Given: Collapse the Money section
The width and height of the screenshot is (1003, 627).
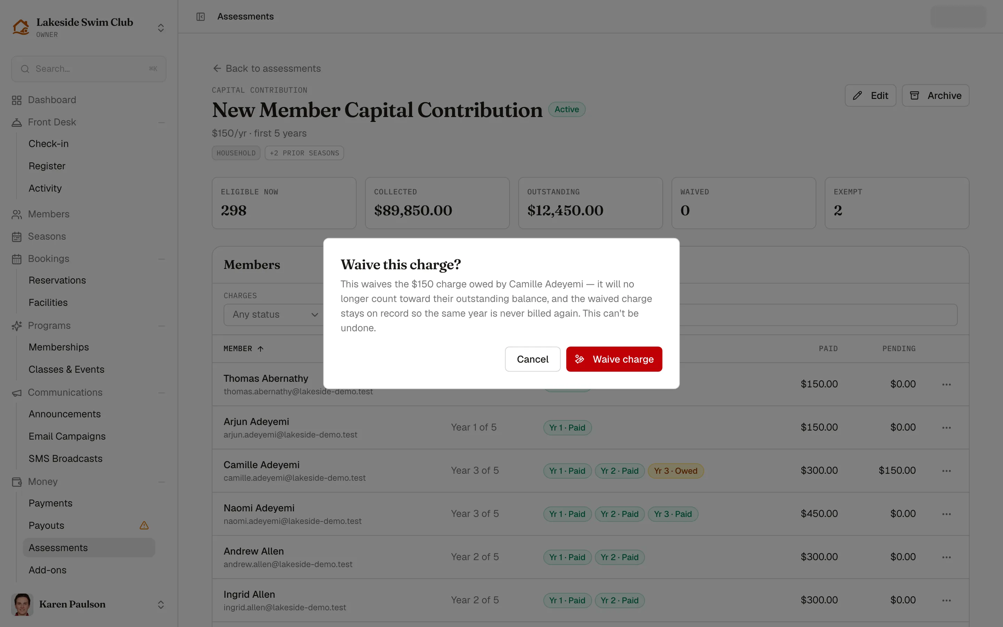Looking at the screenshot, I should tap(162, 482).
